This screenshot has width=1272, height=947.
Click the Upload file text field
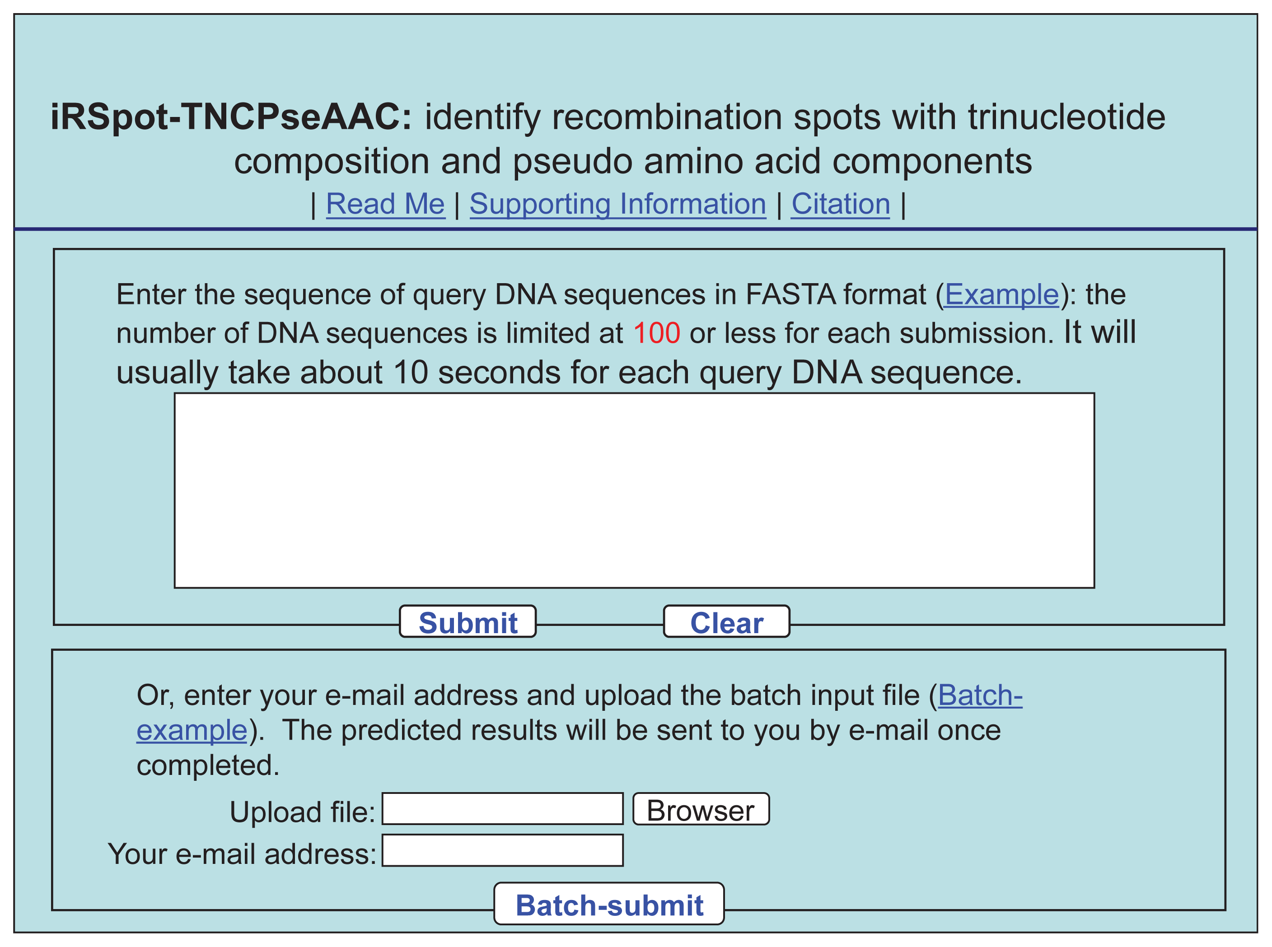click(502, 809)
